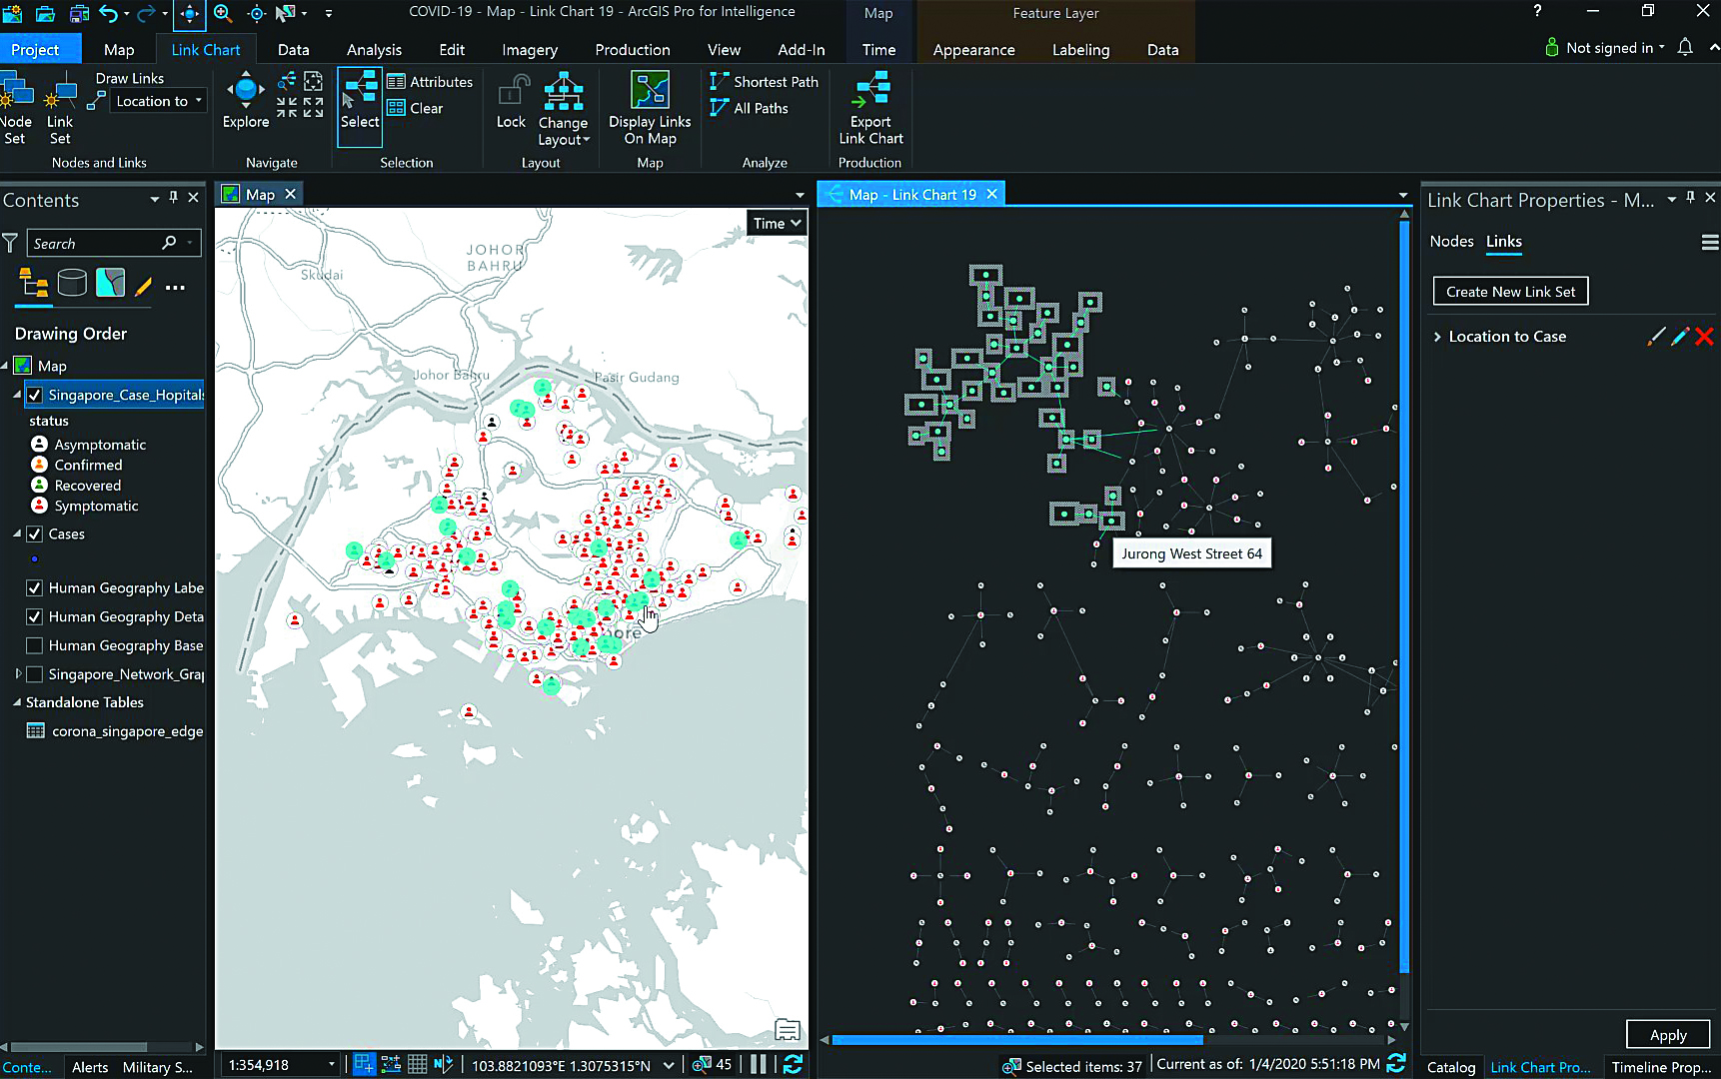The width and height of the screenshot is (1721, 1079).
Task: Open the Analysis ribbon tab
Action: (x=374, y=49)
